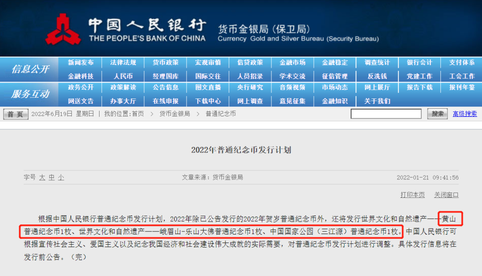
Task: Click 打印本页 to print the page
Action: click(412, 195)
